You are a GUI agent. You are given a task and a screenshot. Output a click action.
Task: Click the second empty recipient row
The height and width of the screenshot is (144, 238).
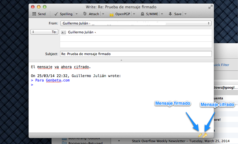coord(136,38)
